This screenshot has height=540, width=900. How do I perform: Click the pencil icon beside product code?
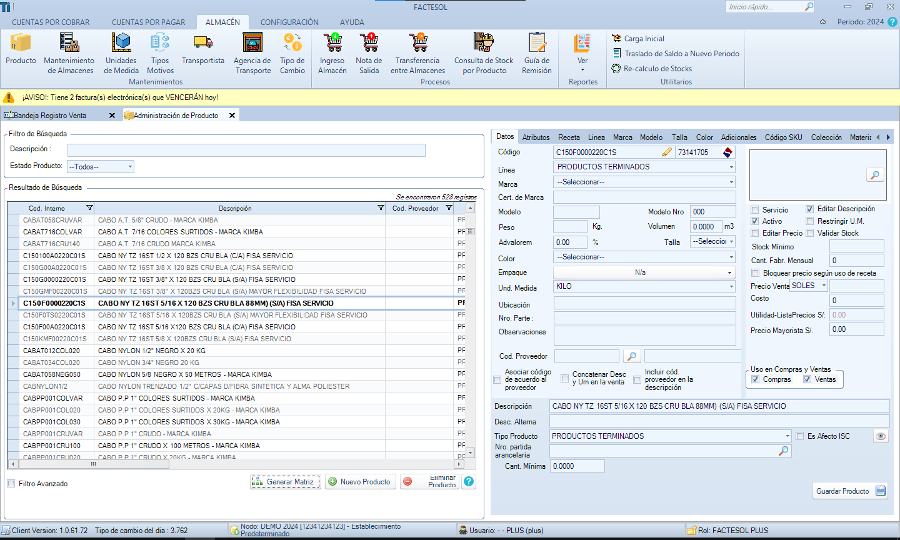tap(667, 152)
